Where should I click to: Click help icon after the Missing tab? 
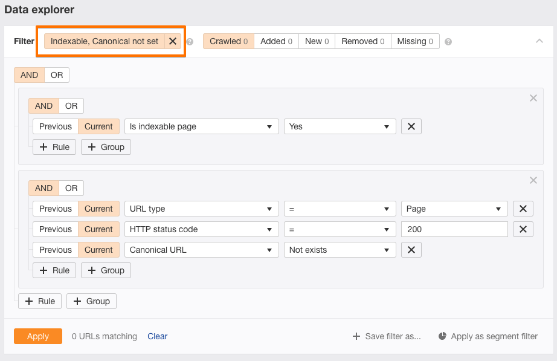[x=448, y=42]
